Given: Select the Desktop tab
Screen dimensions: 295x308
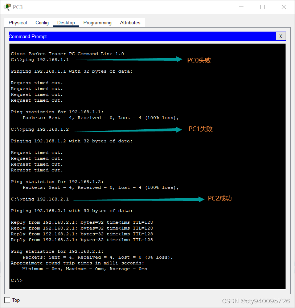Looking at the screenshot, I should (66, 23).
